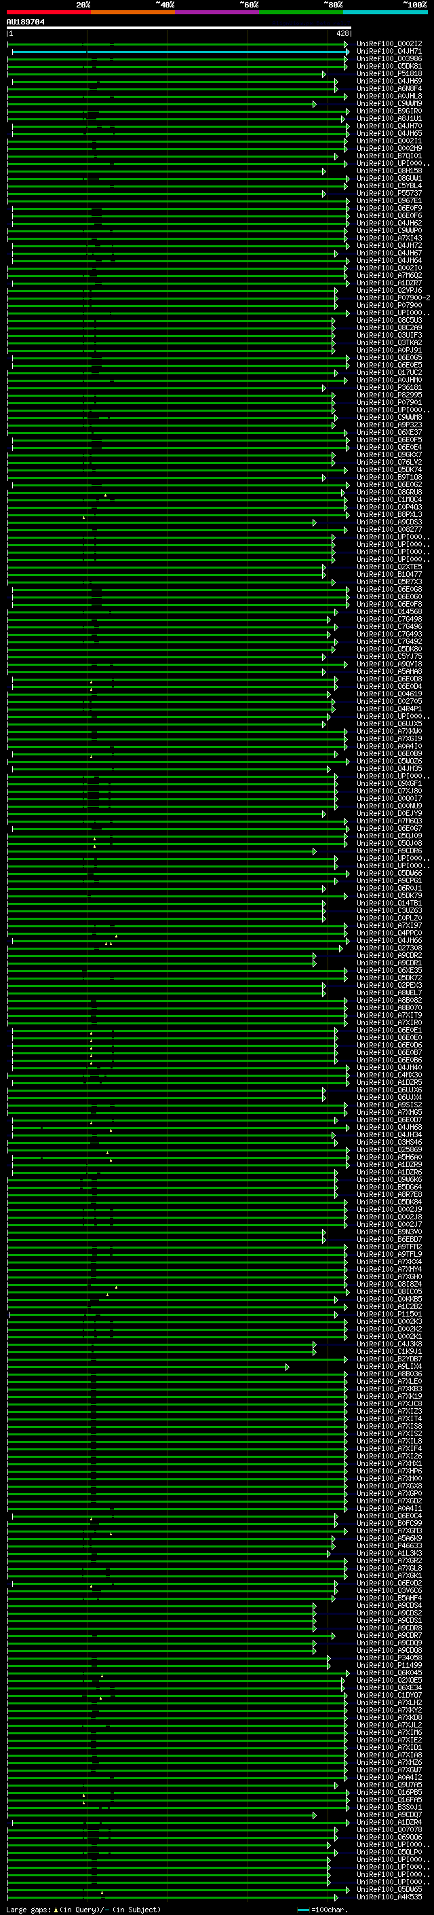Select hit label UniRef100_Q5DK79
Image resolution: width=434 pixels, height=1915 pixels.
389,896
